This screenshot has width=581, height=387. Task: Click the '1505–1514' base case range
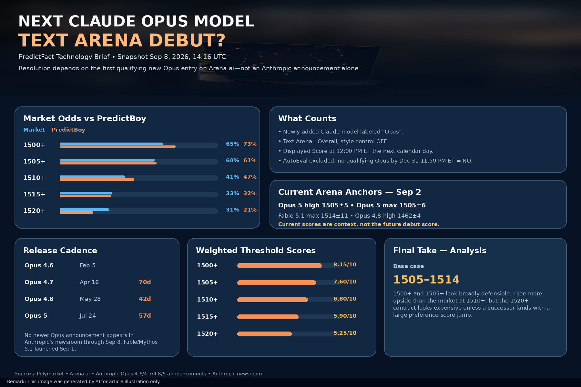(426, 280)
